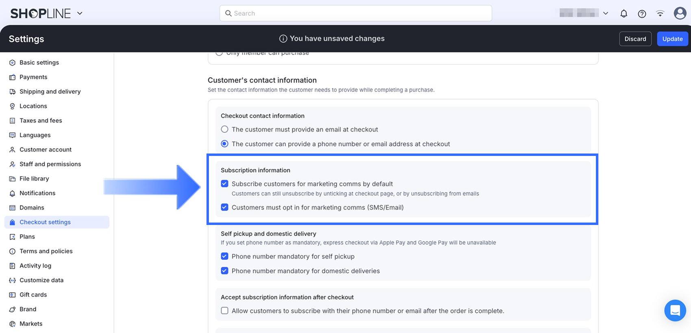Discard the unsaved changes
The image size is (691, 333).
[635, 39]
